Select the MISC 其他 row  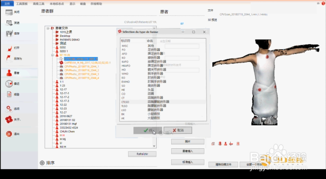click(x=163, y=46)
